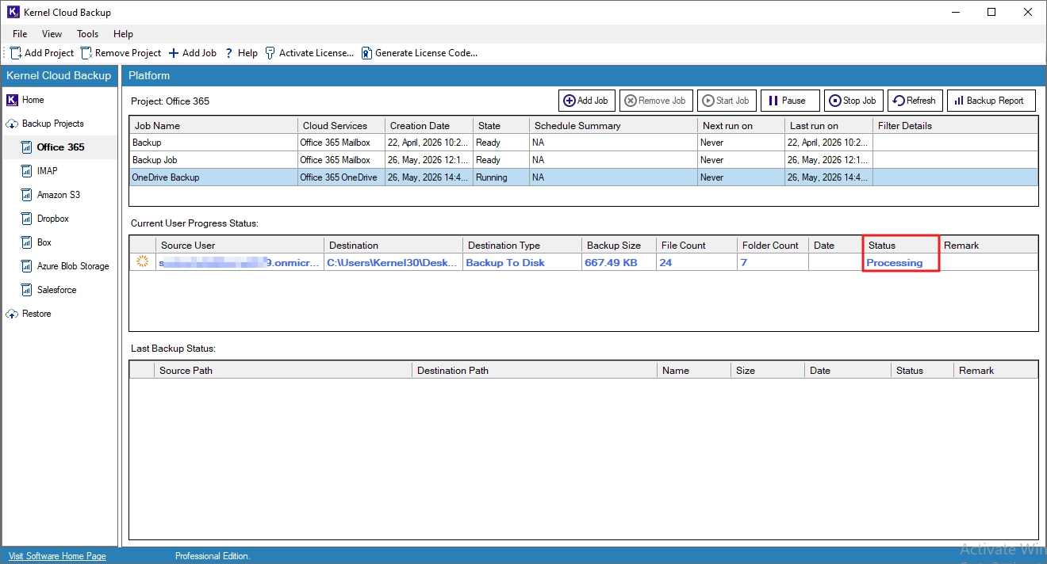Click the Job Name column header
The width and height of the screenshot is (1047, 564).
click(213, 125)
